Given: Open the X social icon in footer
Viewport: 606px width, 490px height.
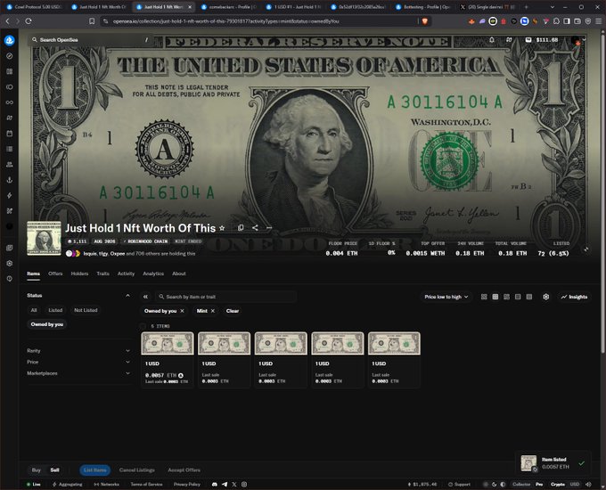Looking at the screenshot, I should [x=234, y=484].
